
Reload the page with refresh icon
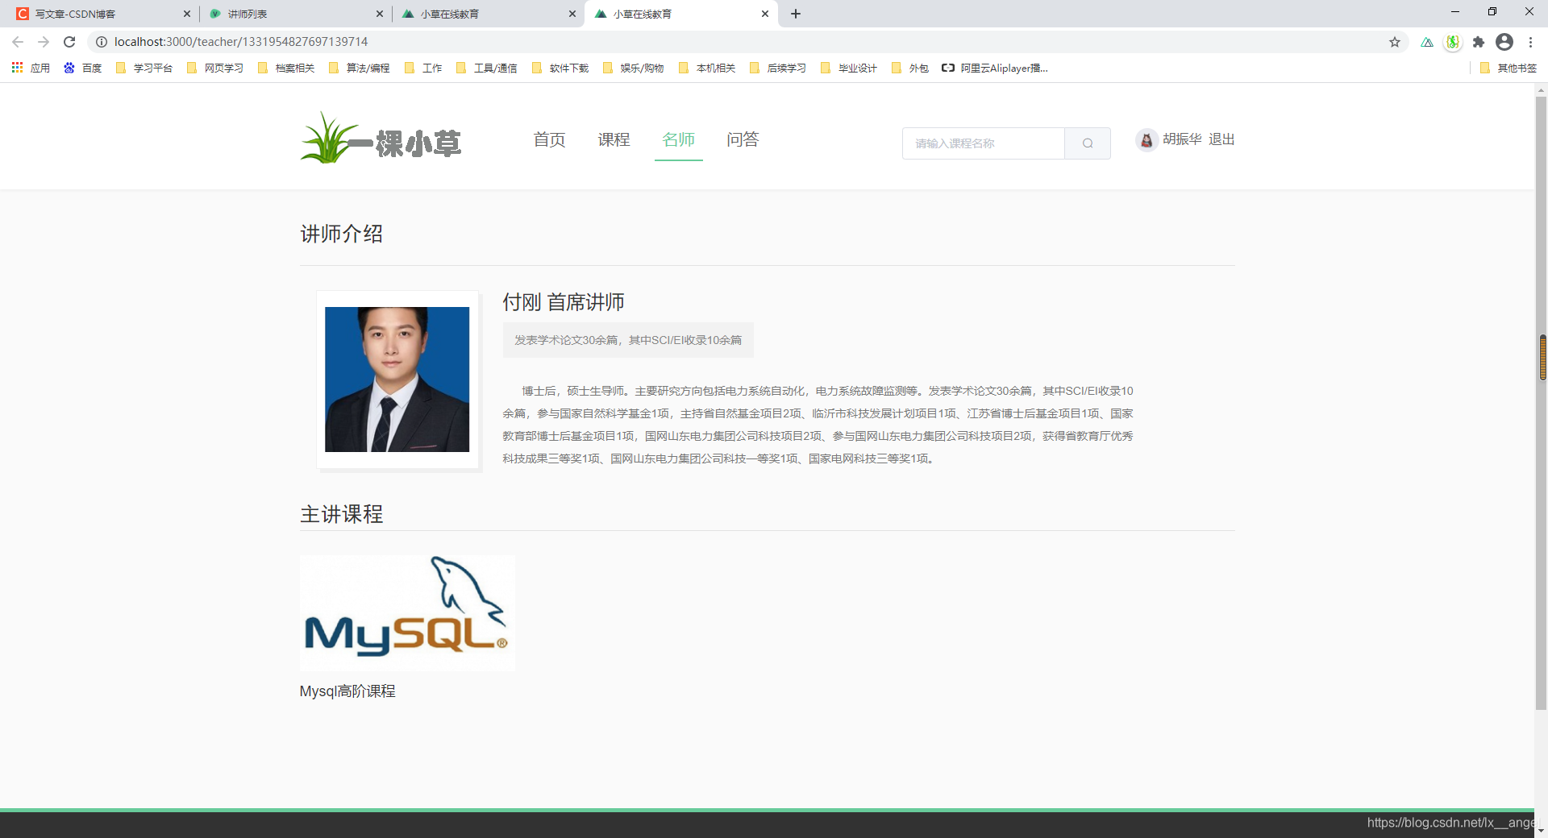(x=69, y=42)
